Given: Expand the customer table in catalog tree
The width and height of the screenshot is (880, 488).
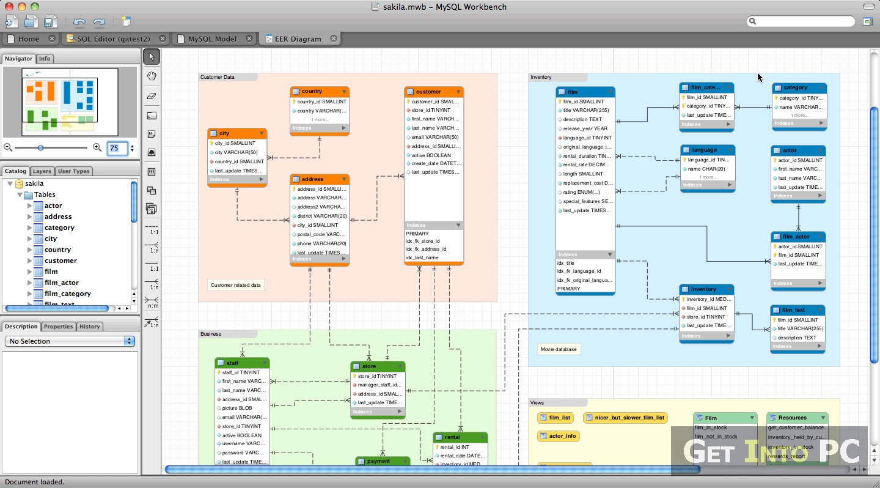Looking at the screenshot, I should [29, 261].
